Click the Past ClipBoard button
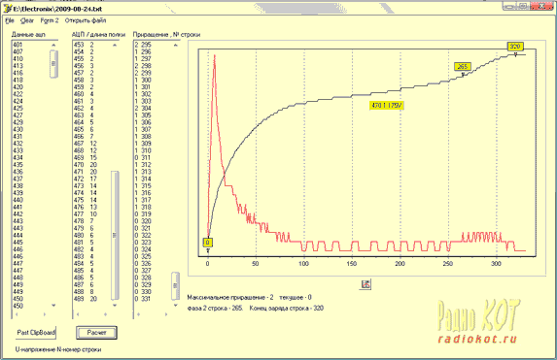 pyautogui.click(x=36, y=333)
